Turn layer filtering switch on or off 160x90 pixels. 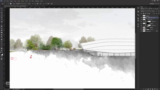[x=159, y=9]
